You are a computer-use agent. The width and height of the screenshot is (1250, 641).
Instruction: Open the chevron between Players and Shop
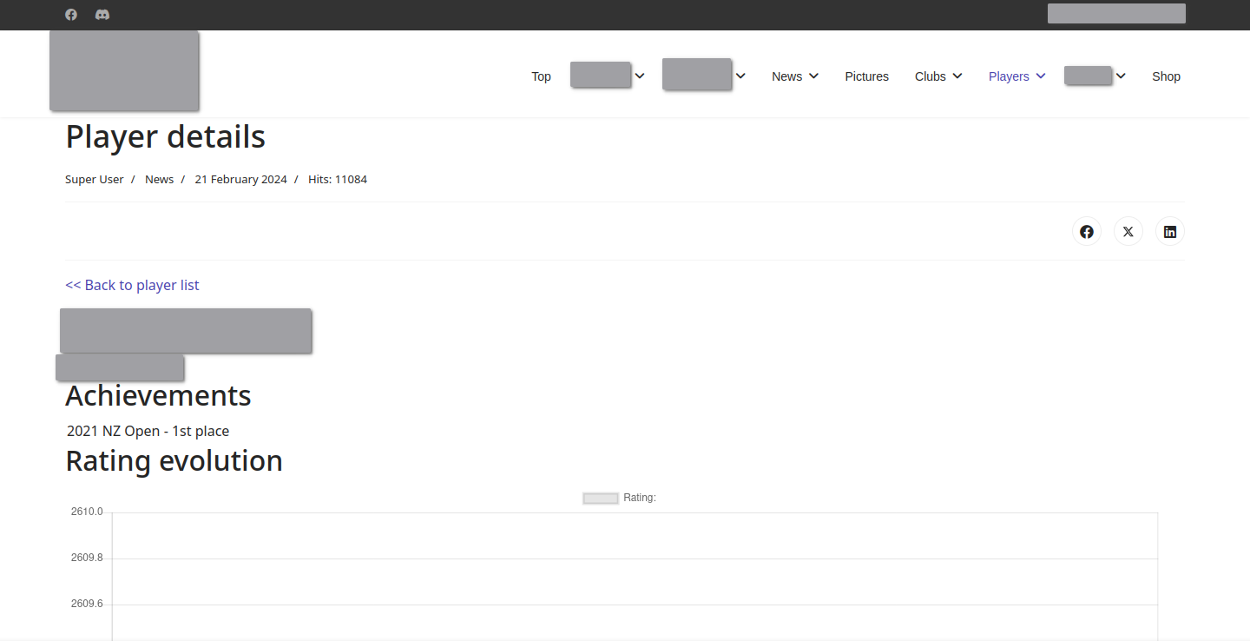click(1122, 76)
